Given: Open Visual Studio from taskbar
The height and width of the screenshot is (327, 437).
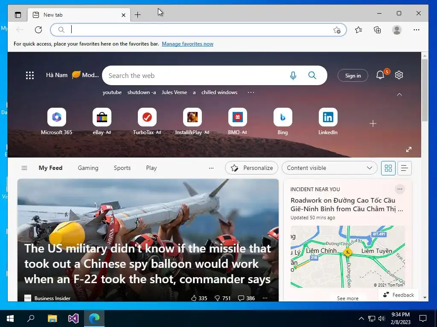Looking at the screenshot, I should pyautogui.click(x=73, y=318).
